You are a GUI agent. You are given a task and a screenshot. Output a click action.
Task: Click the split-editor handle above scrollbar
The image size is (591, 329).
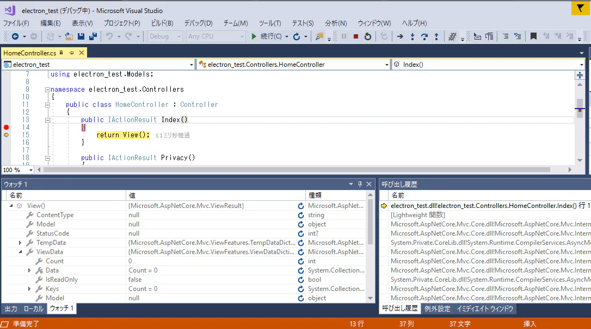pyautogui.click(x=580, y=75)
